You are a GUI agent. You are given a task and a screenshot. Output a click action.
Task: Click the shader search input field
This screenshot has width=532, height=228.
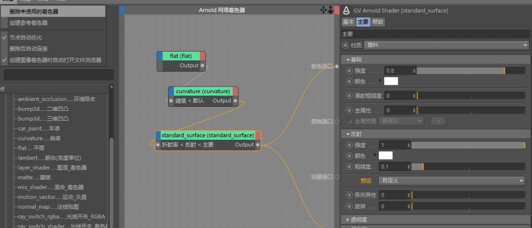point(59,75)
